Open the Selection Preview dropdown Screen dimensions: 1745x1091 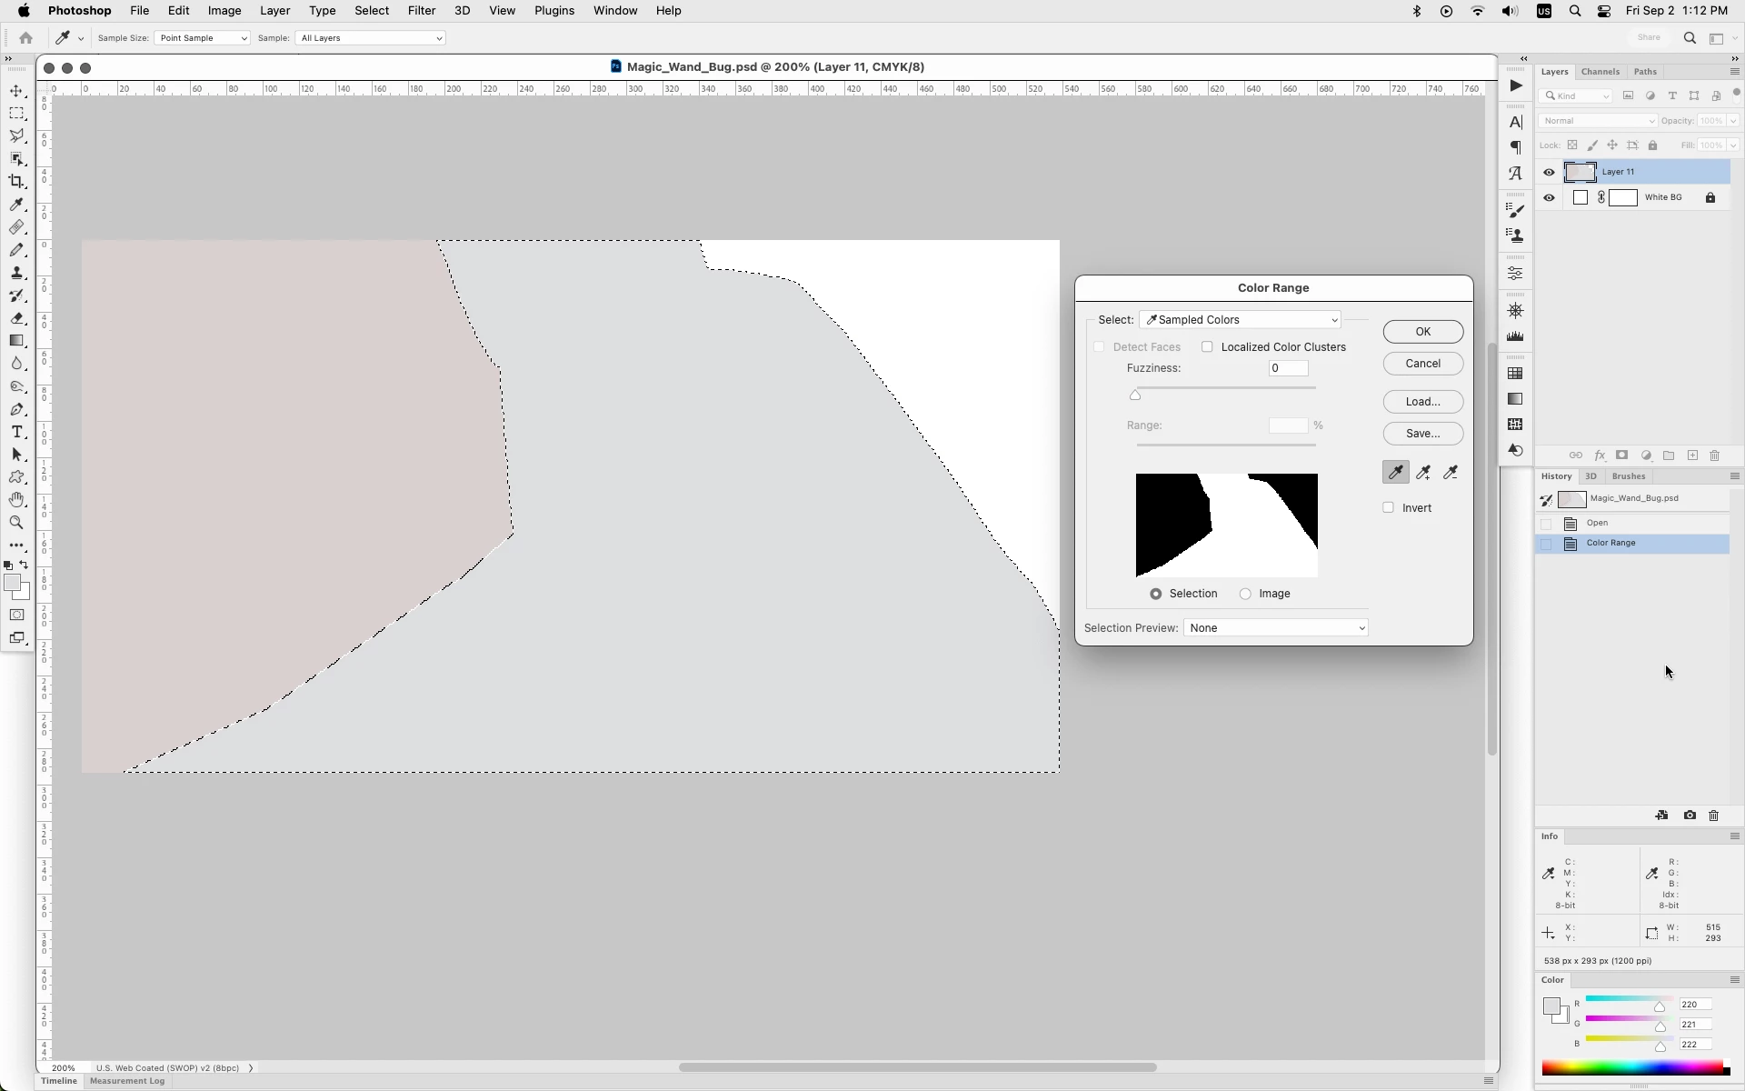[x=1276, y=628]
